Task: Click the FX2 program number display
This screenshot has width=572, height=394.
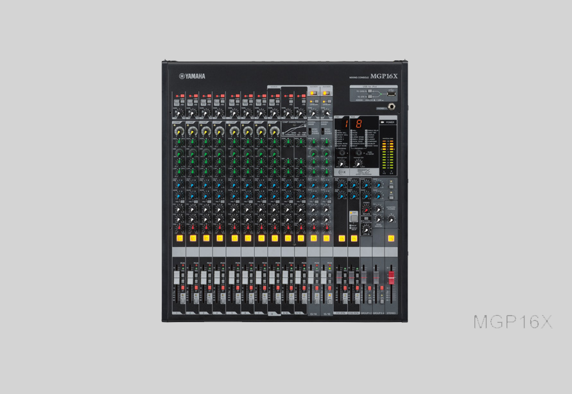Action: coord(358,124)
